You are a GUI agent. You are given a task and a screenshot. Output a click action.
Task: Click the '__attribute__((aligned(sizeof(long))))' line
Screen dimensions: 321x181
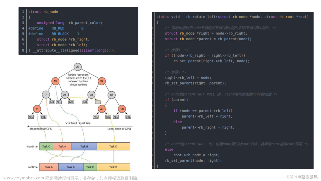(72, 50)
